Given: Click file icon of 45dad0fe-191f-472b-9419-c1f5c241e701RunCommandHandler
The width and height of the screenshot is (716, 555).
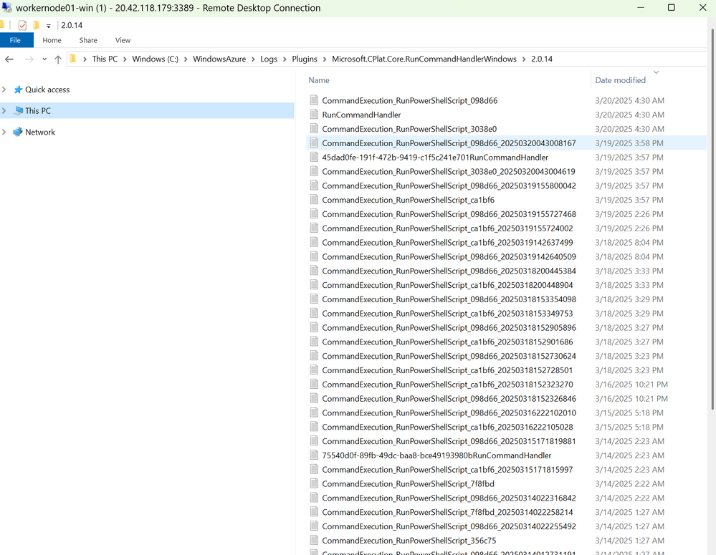Looking at the screenshot, I should [314, 157].
